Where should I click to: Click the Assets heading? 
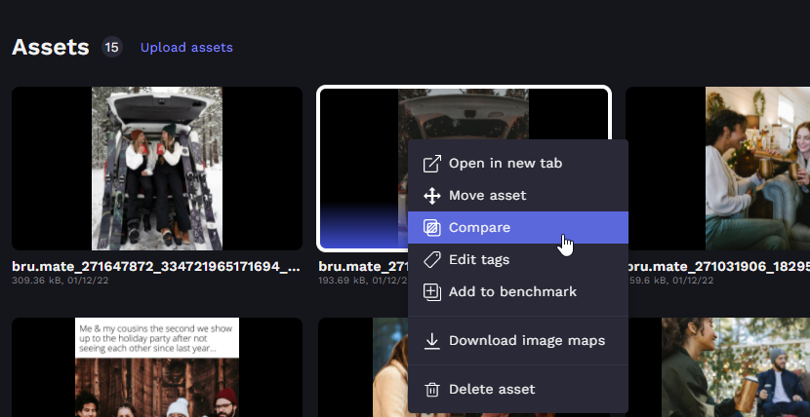[x=51, y=47]
